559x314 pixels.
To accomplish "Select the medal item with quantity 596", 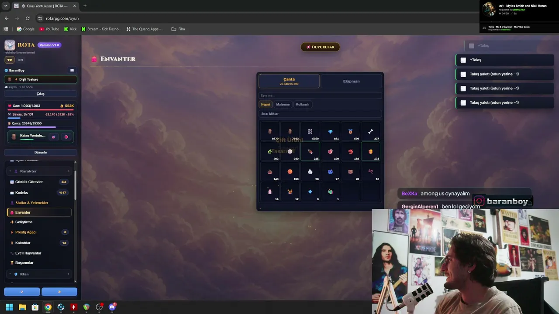I will pos(350,132).
